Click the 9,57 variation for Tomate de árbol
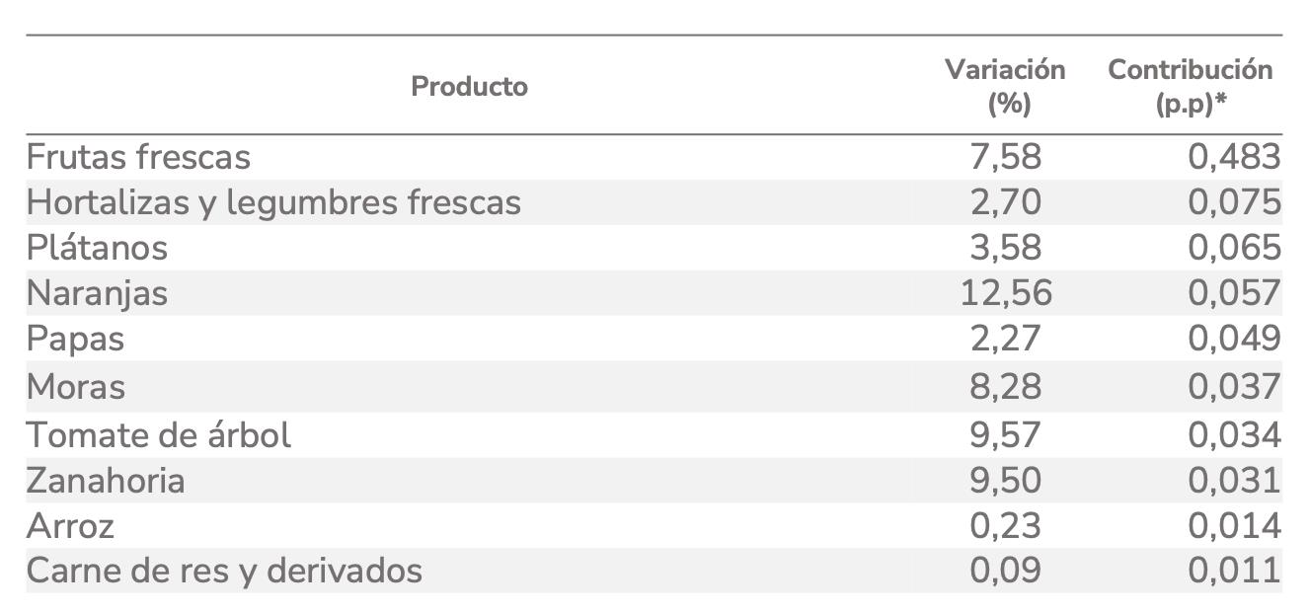 pyautogui.click(x=1006, y=434)
